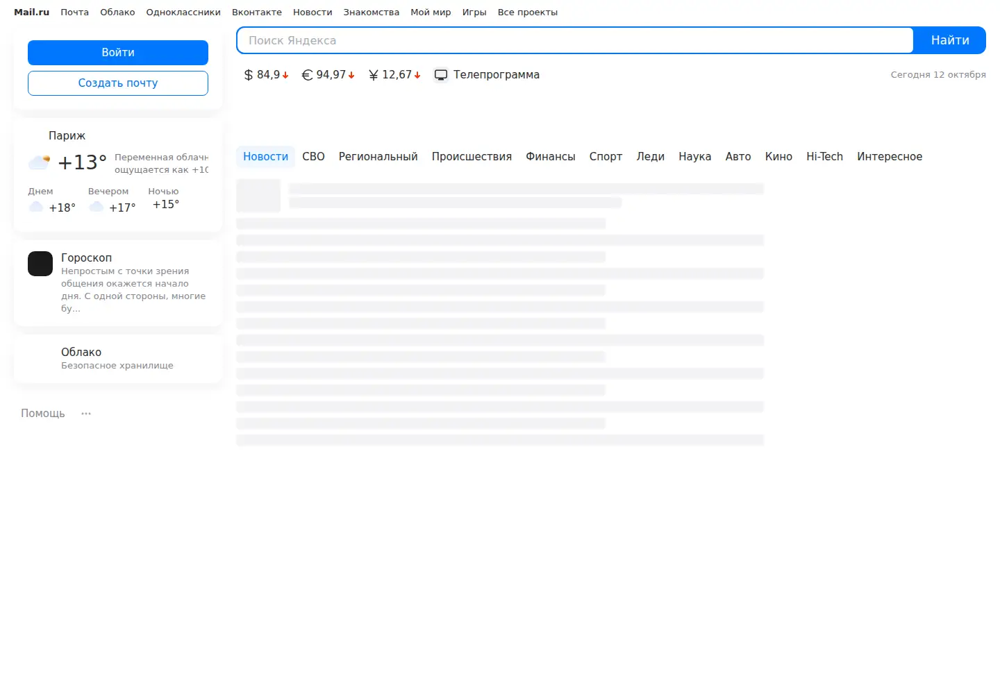Open Вконтакте in the top navigation
This screenshot has height=694, width=1000.
point(257,12)
